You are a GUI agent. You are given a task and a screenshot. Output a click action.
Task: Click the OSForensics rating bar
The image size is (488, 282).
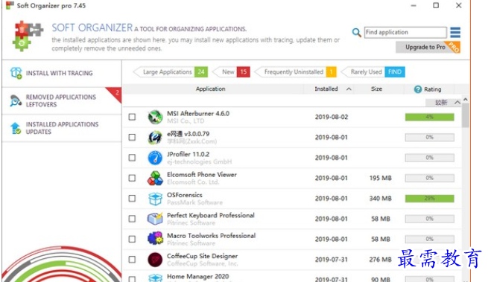tap(429, 199)
